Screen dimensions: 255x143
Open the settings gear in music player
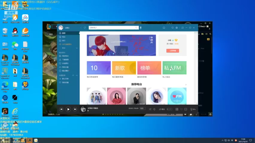pyautogui.click(x=177, y=28)
